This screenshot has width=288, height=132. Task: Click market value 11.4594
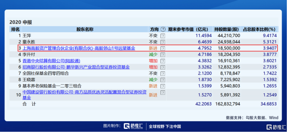coord(204,36)
